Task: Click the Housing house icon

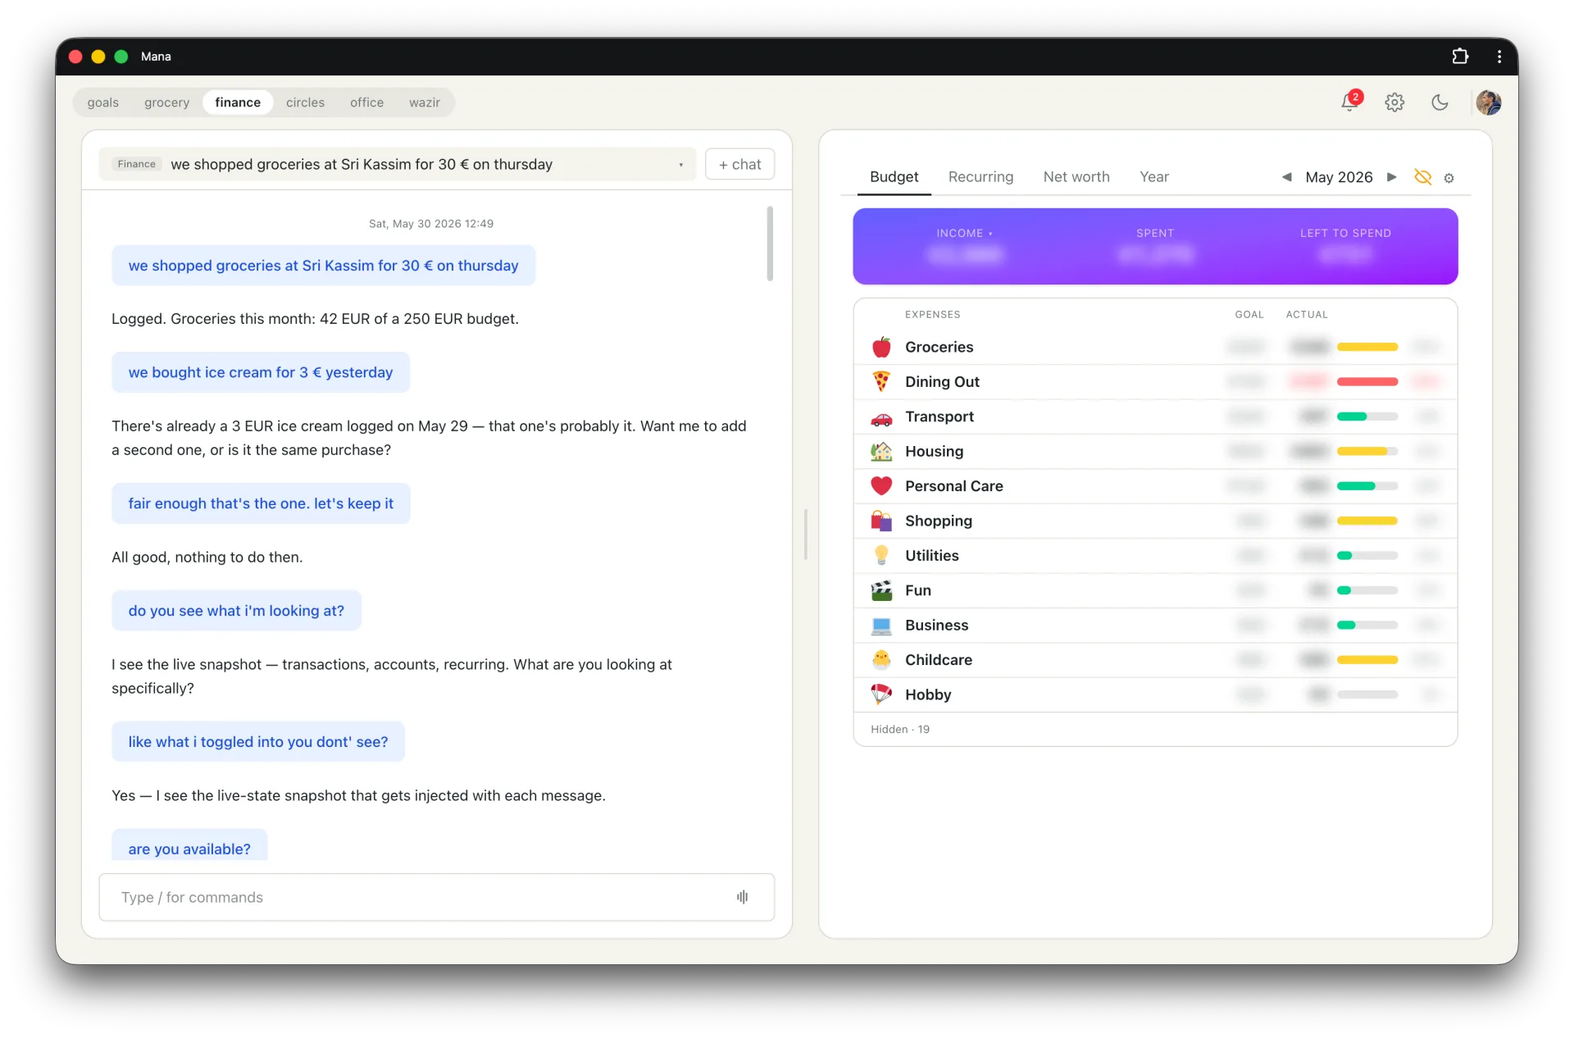Action: click(x=881, y=451)
